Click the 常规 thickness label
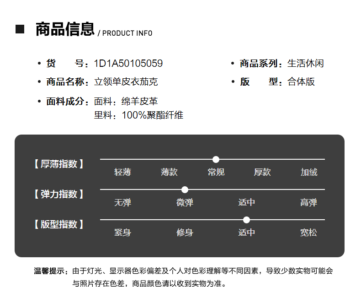The height and width of the screenshot is (287, 361). [216, 172]
